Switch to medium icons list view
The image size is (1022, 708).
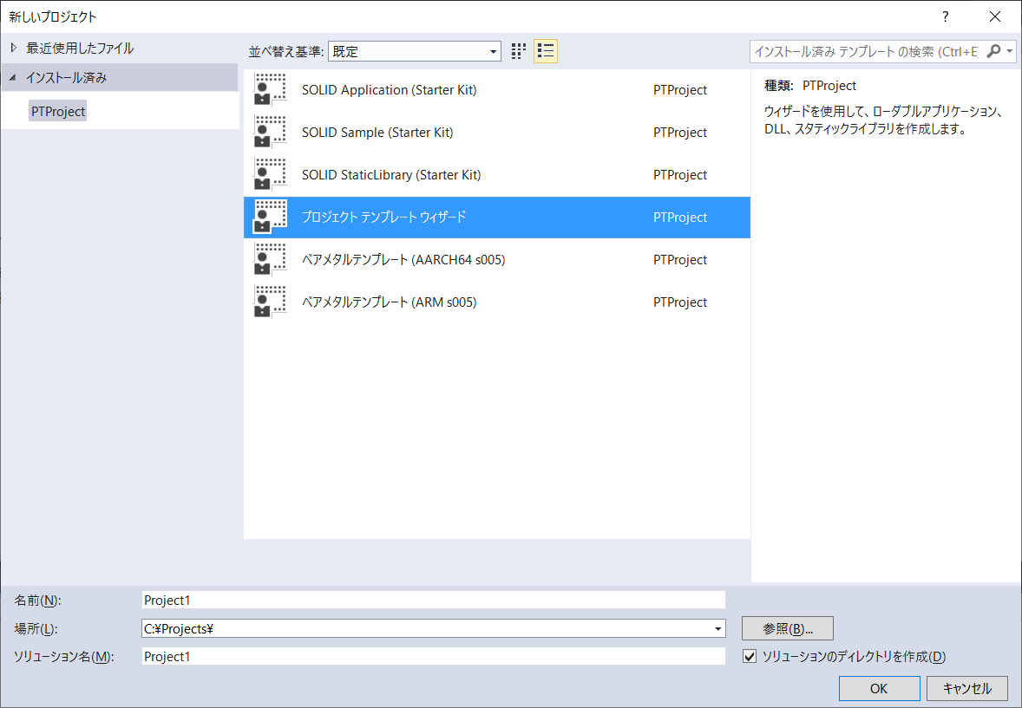[x=546, y=51]
